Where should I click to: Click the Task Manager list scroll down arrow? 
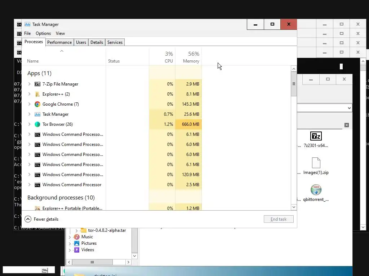[294, 207]
